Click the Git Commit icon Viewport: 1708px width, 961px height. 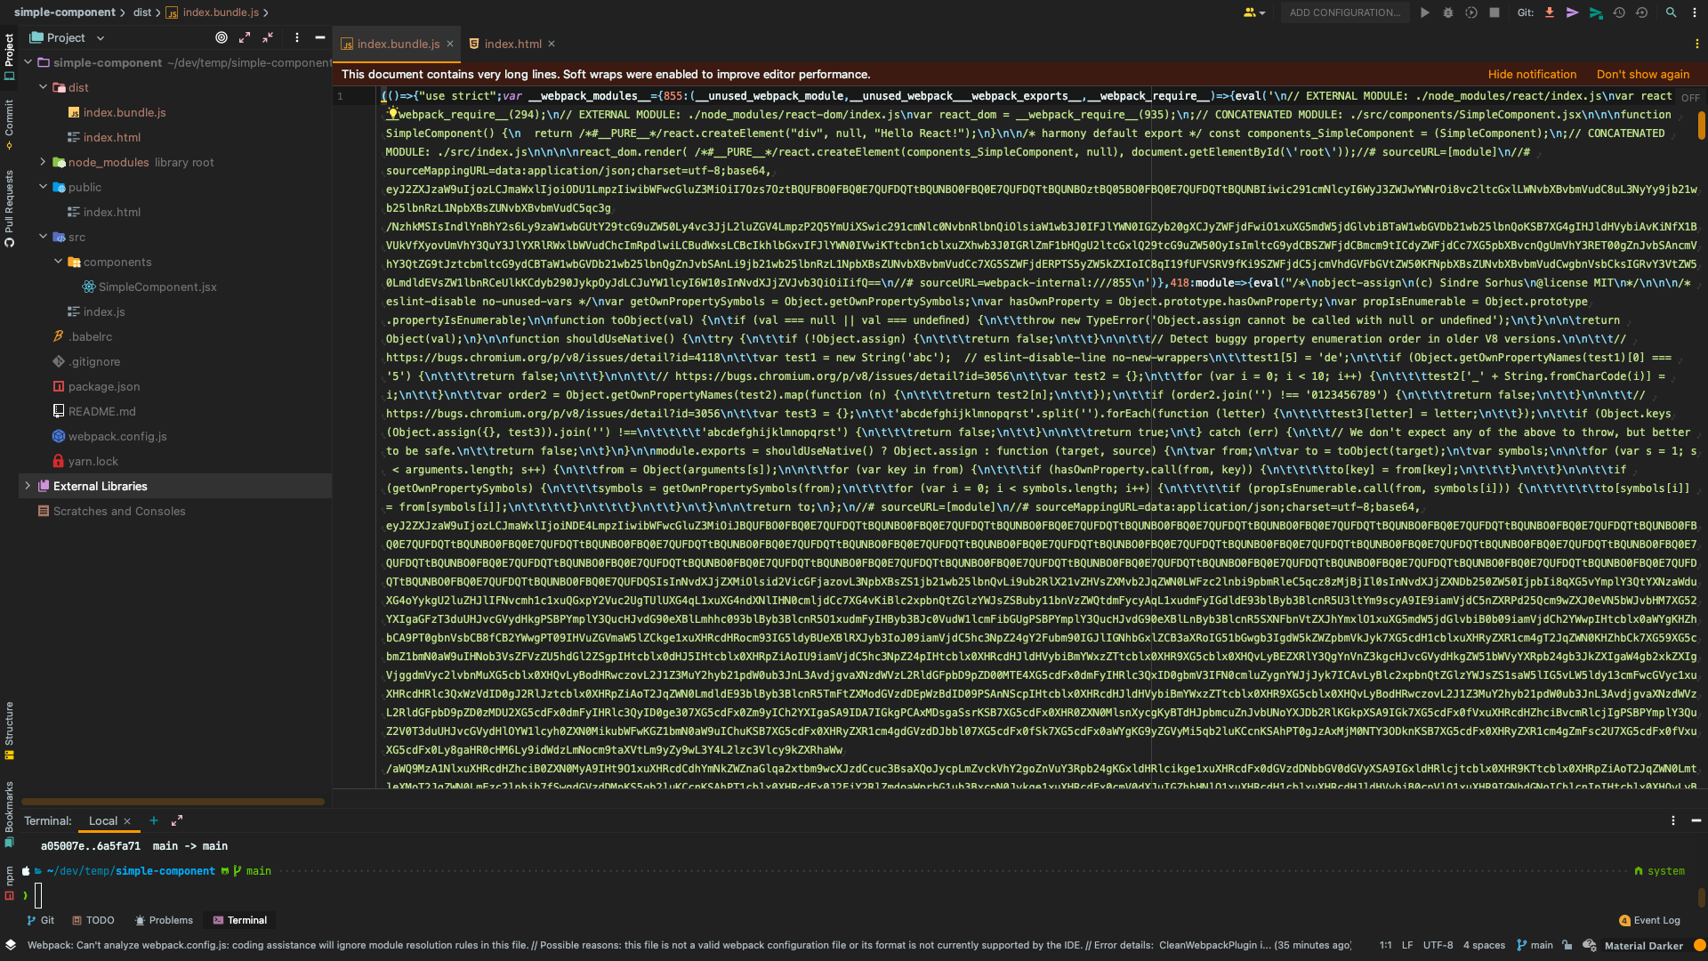[1573, 12]
